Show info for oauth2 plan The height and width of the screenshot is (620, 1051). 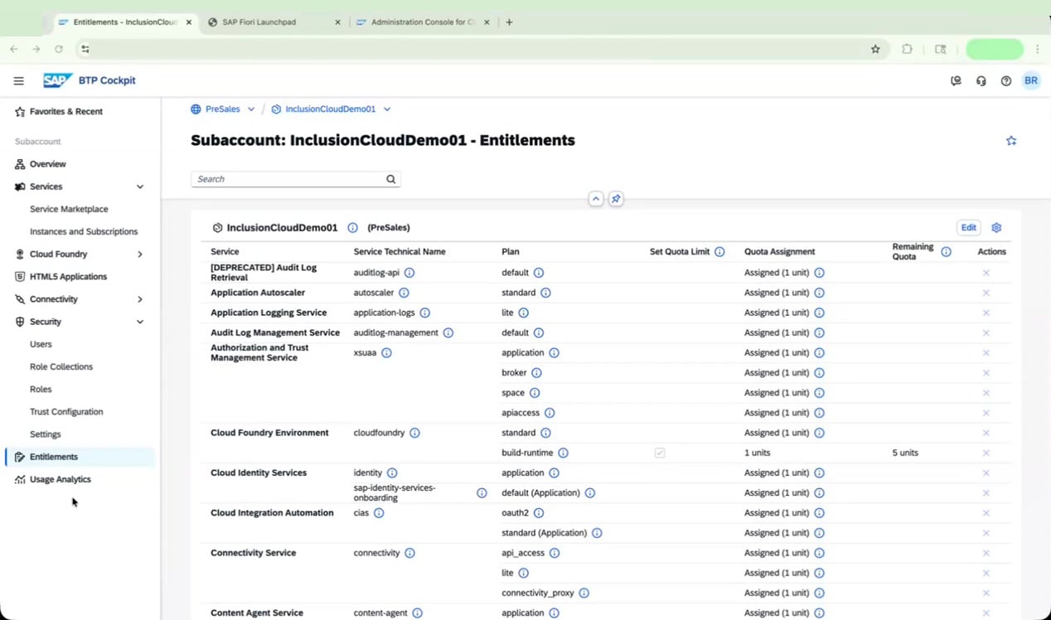(539, 513)
